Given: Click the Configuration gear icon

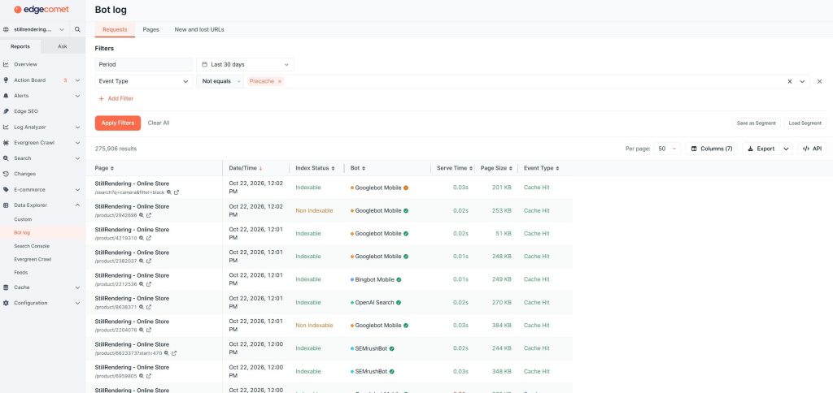Looking at the screenshot, I should tap(6, 303).
